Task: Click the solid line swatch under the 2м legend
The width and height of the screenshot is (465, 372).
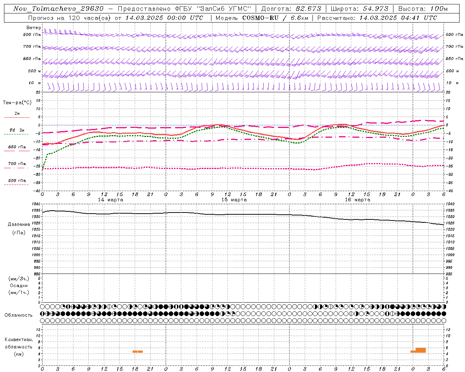Action: click(x=17, y=117)
